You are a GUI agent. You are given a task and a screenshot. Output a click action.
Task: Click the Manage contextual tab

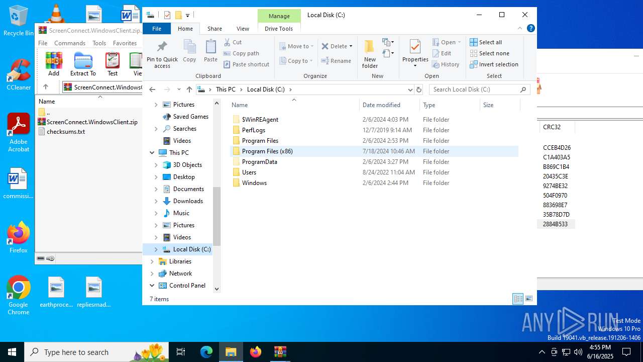click(x=279, y=16)
